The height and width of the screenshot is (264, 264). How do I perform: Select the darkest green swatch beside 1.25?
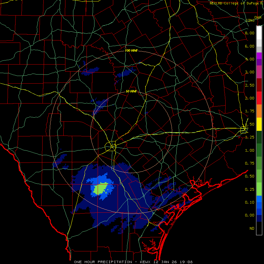pyautogui.click(x=259, y=137)
